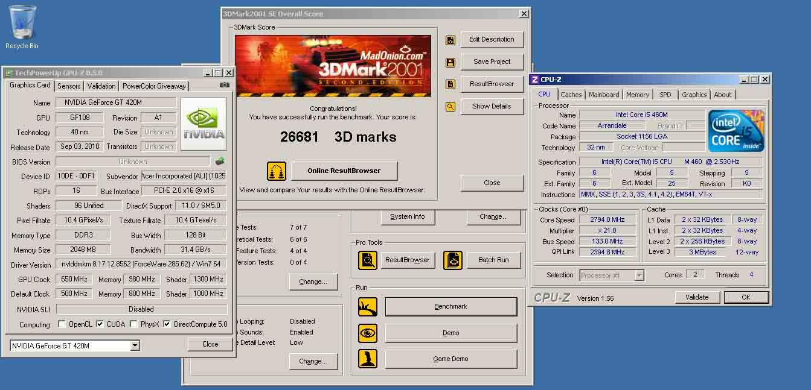Click the Edit Description icon in 3DMark
The image size is (811, 390).
click(450, 40)
